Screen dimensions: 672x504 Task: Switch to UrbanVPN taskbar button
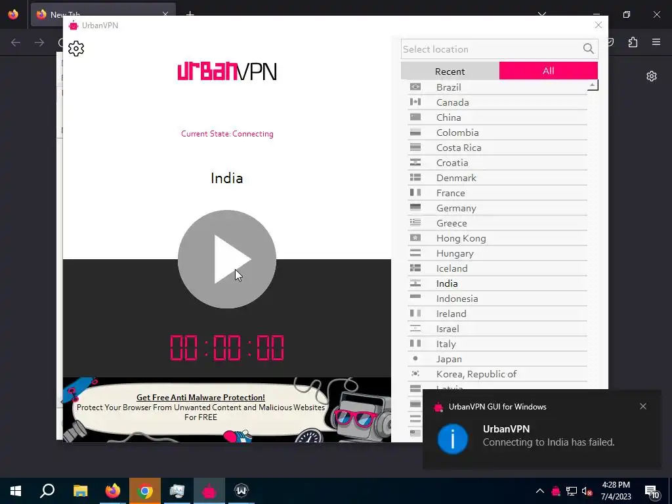click(209, 491)
